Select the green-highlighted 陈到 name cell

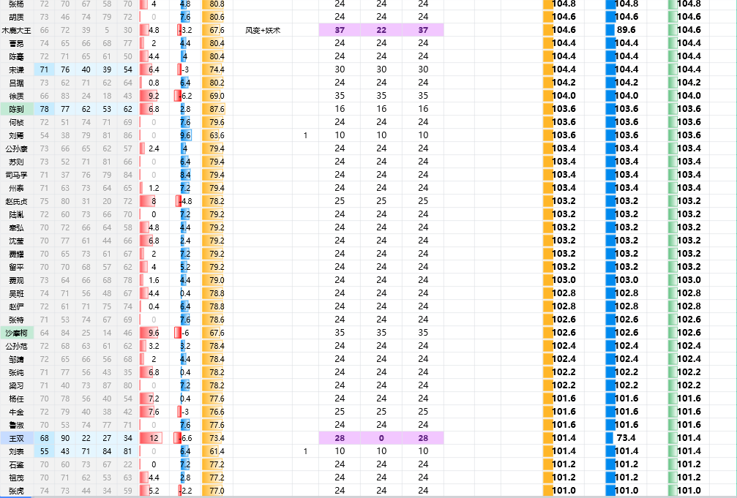point(16,109)
